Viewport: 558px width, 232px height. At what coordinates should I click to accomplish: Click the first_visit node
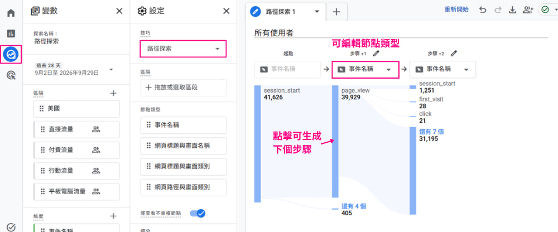413,101
